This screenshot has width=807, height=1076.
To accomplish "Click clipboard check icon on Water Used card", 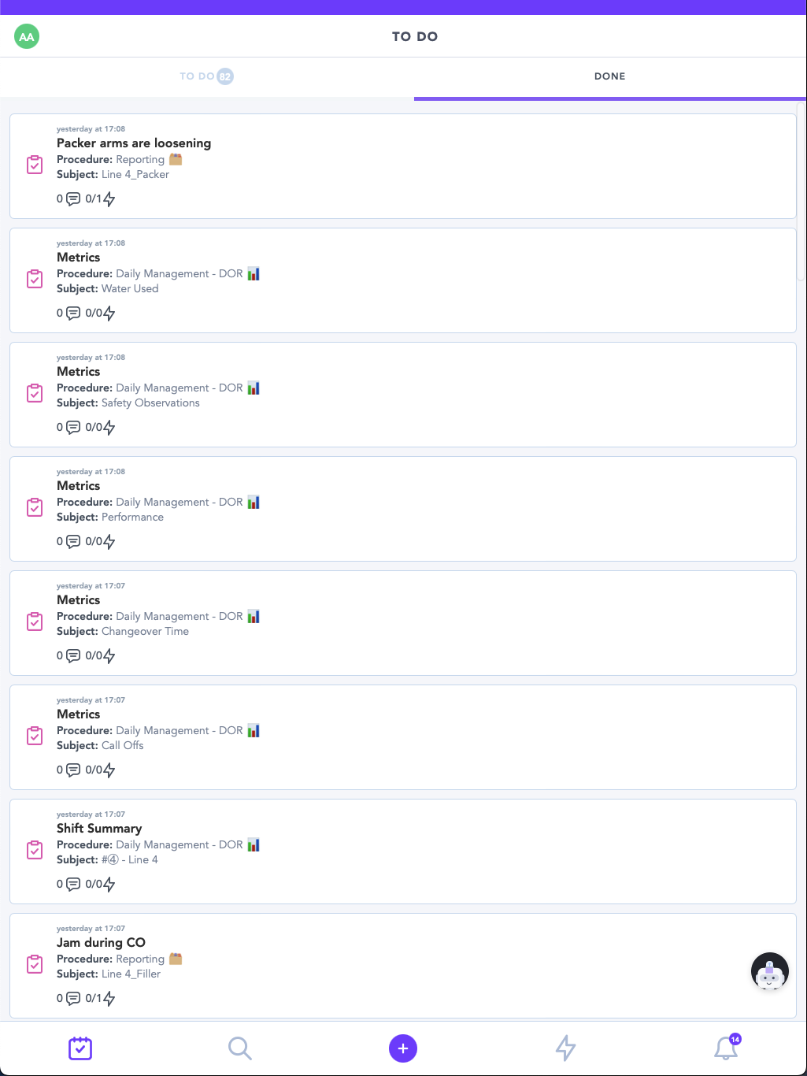I will 35,279.
